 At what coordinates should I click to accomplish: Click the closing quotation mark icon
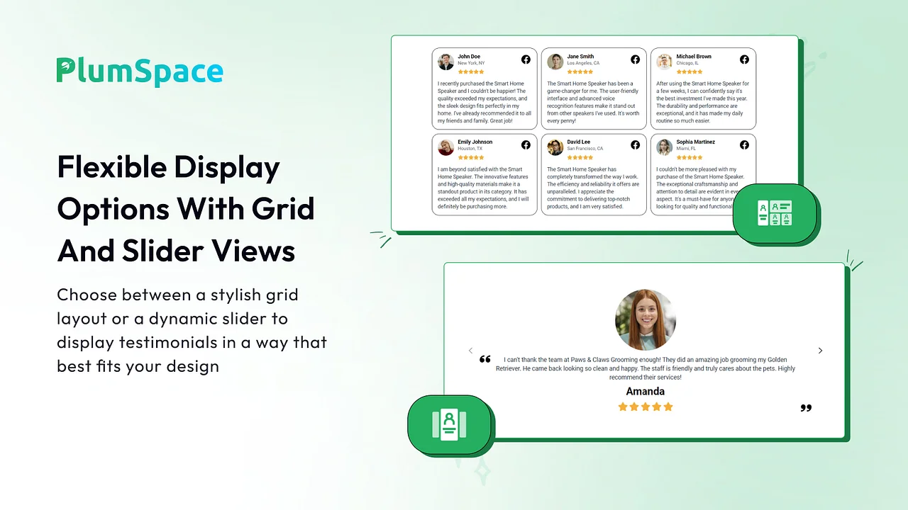click(805, 408)
